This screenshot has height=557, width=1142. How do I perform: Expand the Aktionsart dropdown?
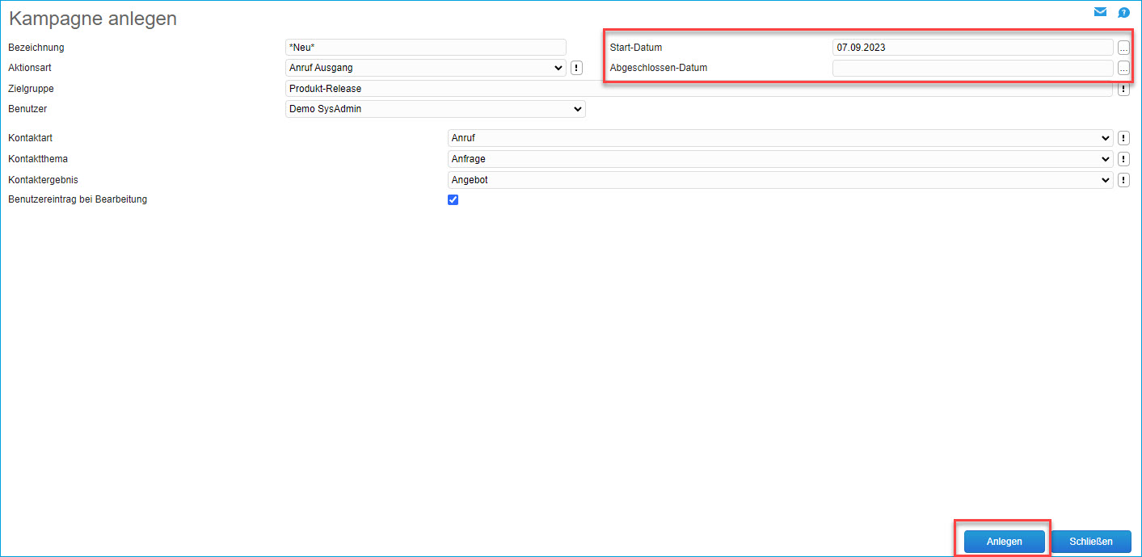tap(426, 68)
